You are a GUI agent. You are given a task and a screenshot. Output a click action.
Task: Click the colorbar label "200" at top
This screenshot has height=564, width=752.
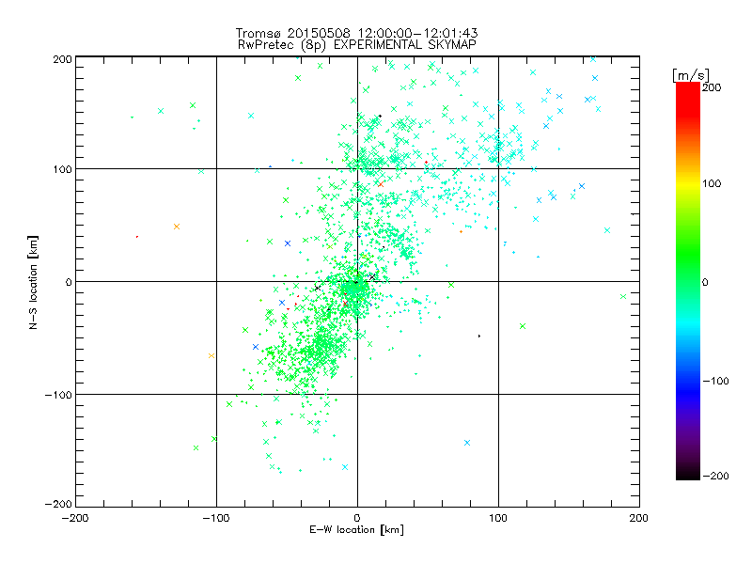pyautogui.click(x=712, y=87)
